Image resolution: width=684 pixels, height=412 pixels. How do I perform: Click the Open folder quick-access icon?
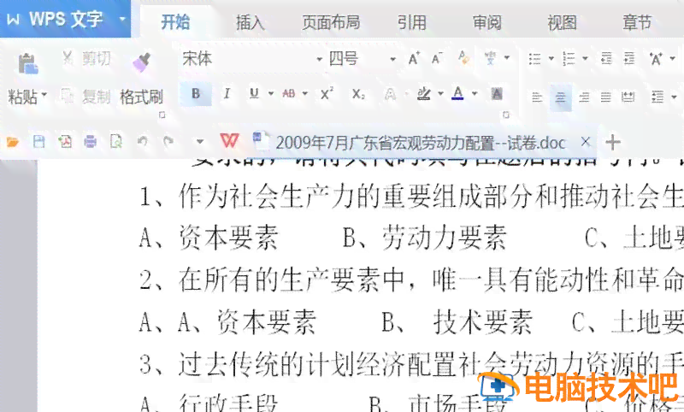click(x=13, y=142)
